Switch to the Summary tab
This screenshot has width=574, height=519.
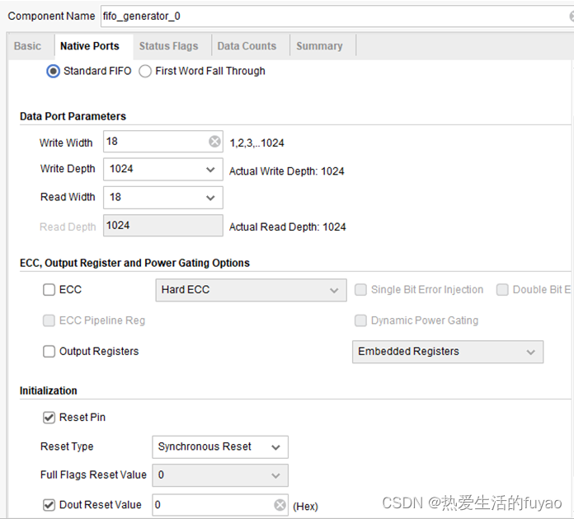coord(320,46)
